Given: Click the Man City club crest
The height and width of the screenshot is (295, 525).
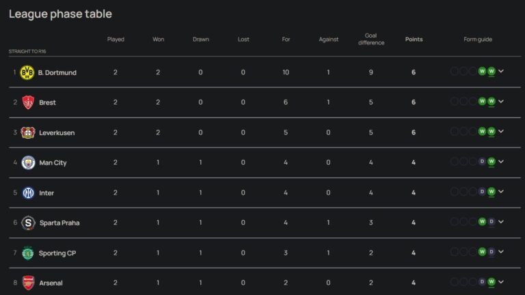Looking at the screenshot, I should [x=28, y=163].
